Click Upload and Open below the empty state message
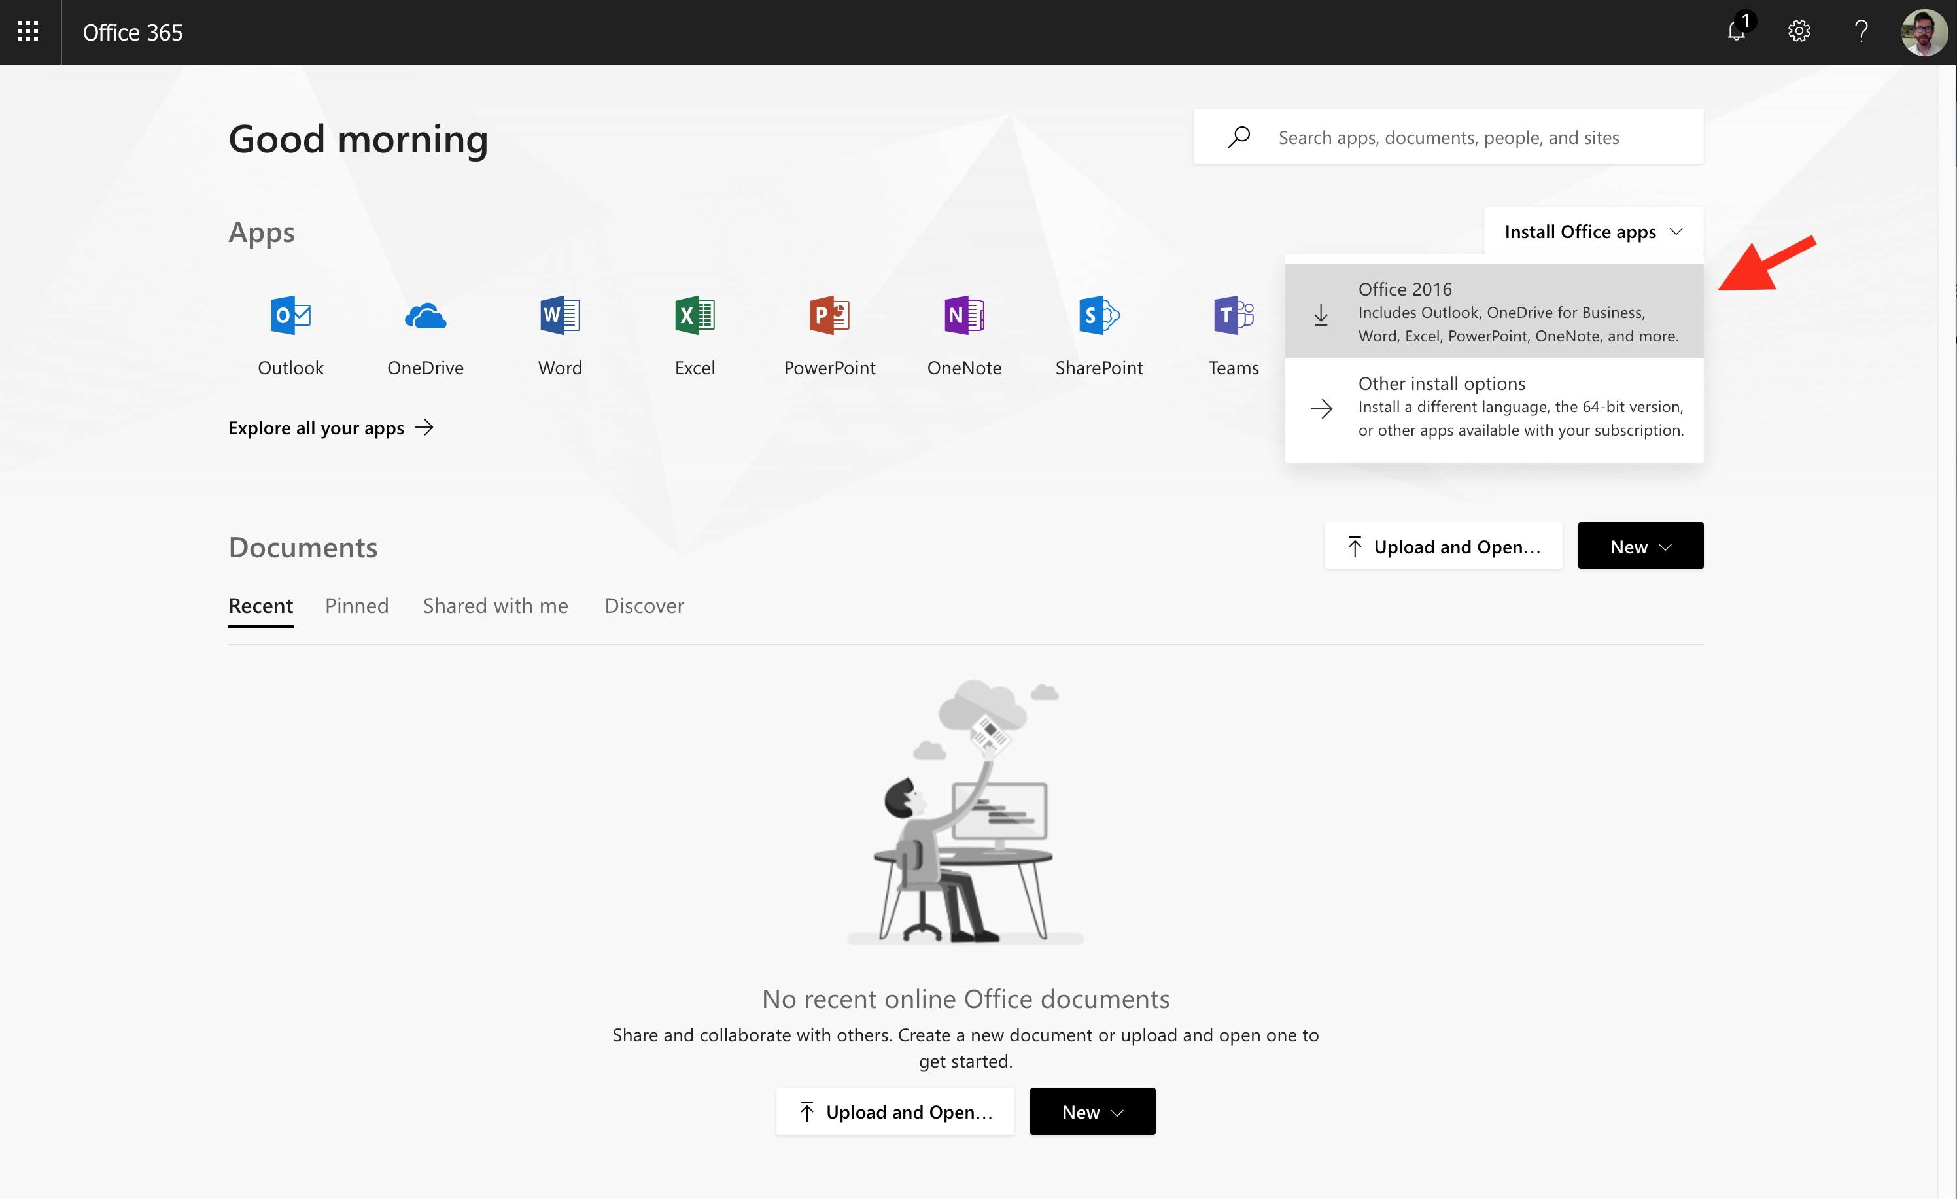1957x1199 pixels. click(895, 1111)
